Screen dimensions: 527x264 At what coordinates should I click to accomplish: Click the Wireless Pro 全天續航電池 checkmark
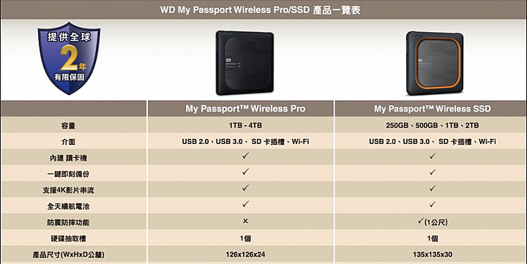(x=245, y=204)
